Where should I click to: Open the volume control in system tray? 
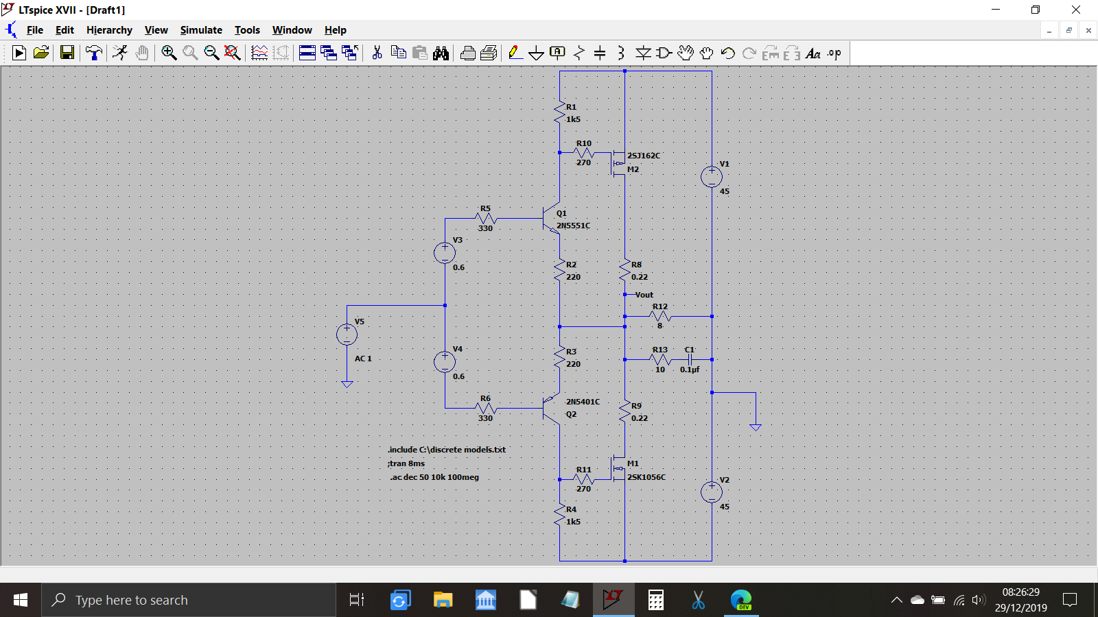point(979,600)
